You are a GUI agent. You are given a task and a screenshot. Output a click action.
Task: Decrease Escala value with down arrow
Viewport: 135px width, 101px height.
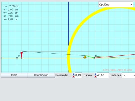[x=95, y=77]
